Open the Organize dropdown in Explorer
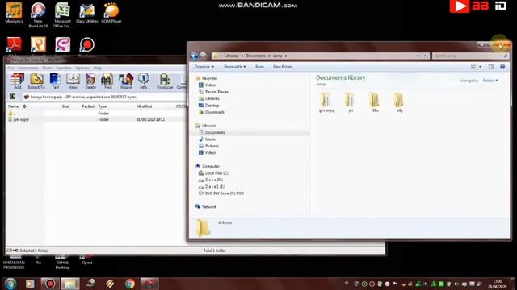Viewport: 517px width, 290px height. [x=204, y=67]
